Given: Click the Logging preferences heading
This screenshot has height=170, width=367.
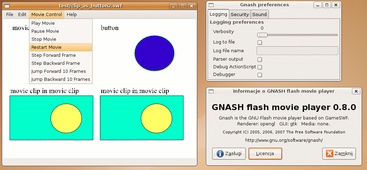Looking at the screenshot, I should pos(237,22).
